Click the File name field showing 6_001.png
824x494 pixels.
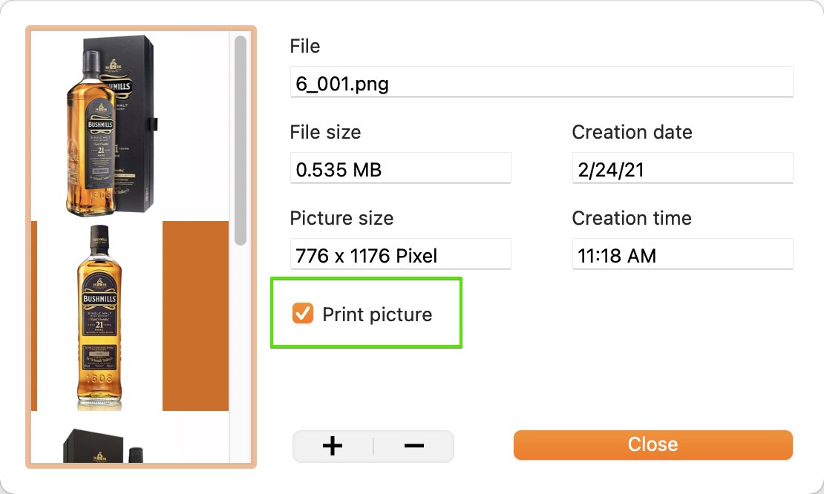[541, 82]
